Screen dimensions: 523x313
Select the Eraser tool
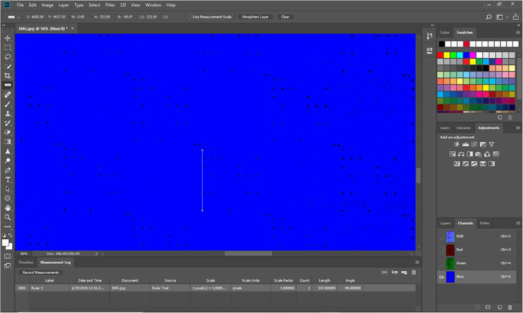[8, 132]
